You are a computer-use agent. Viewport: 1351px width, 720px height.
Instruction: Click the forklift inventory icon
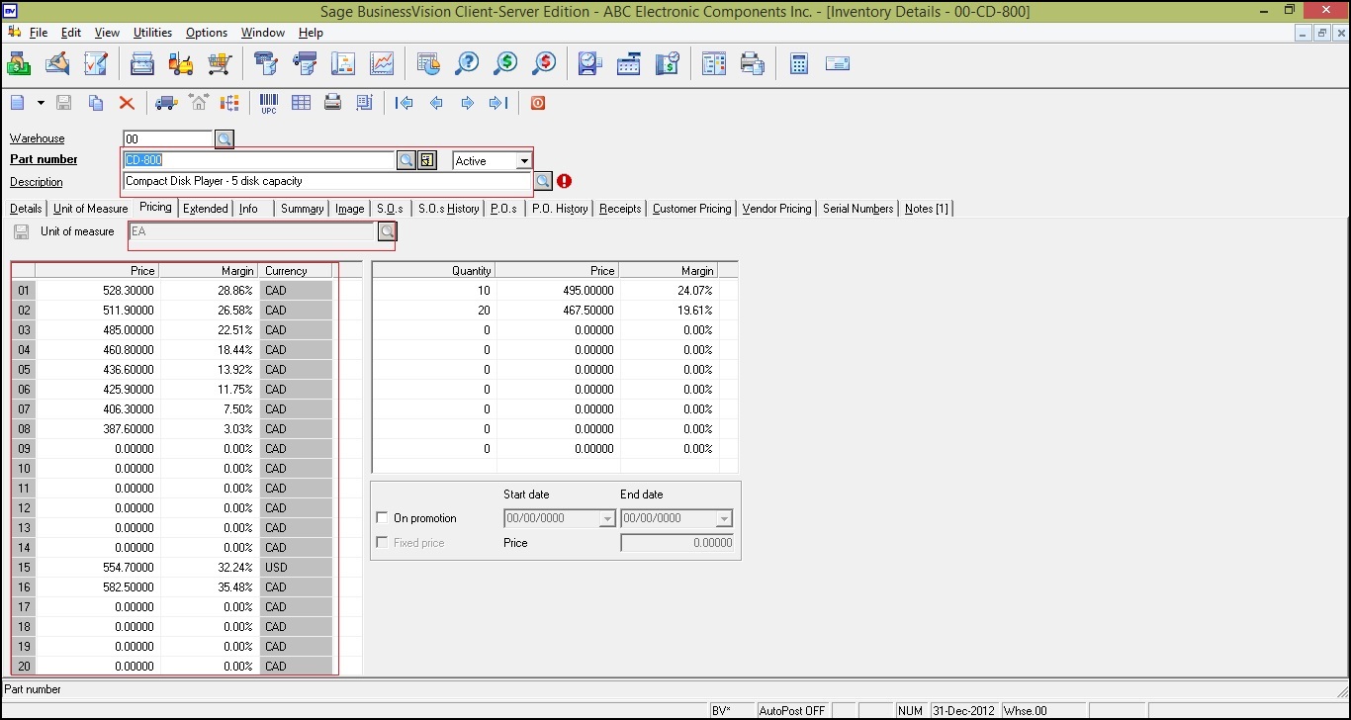point(181,64)
